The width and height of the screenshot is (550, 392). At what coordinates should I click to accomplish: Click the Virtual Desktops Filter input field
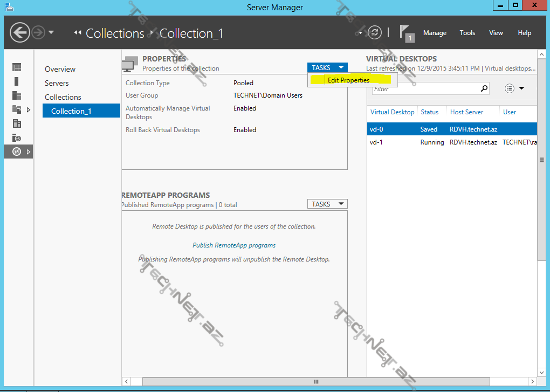424,88
